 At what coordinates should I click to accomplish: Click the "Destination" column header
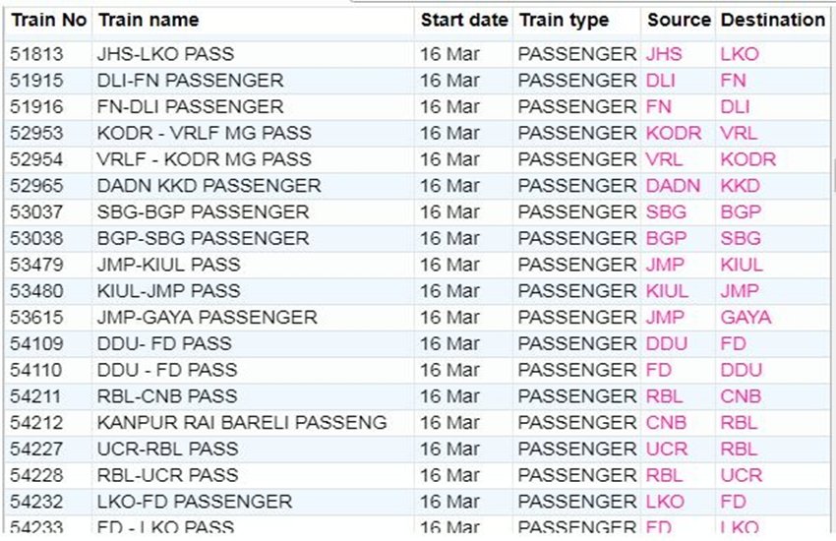[773, 20]
